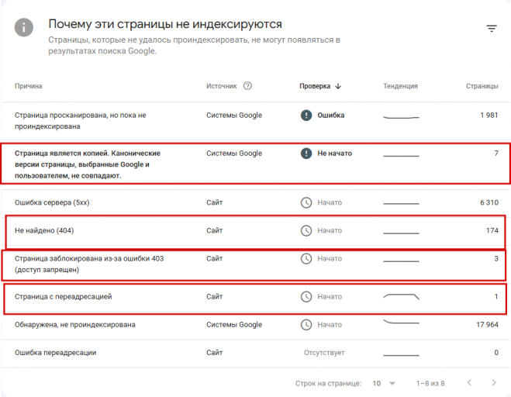Open rows-per-page dropdown showing 10
Screen dimensions: 511x397
pyautogui.click(x=384, y=383)
